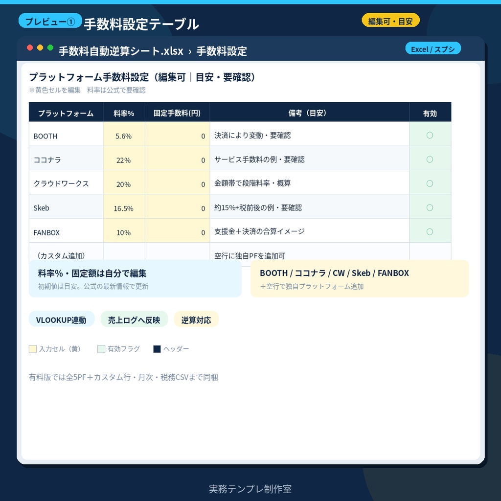Click the note 金額帯で段階料率・概算
Image resolution: width=501 pixels, height=501 pixels.
(252, 183)
